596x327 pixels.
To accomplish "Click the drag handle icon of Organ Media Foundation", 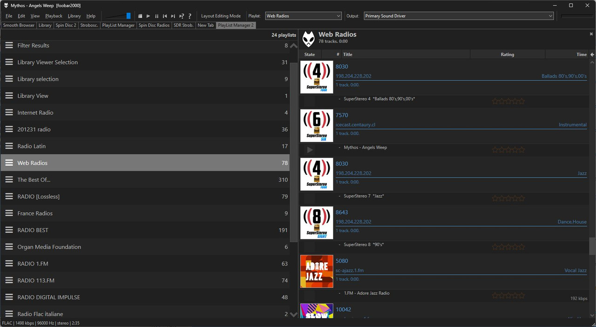I will point(9,247).
